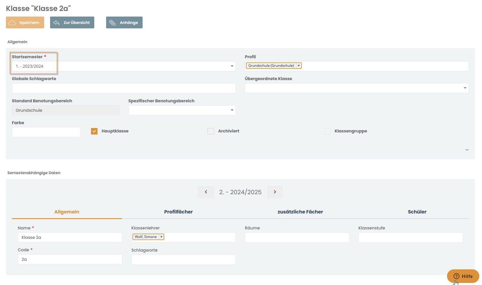The width and height of the screenshot is (482, 285).
Task: Enable the Archiviert checkbox
Action: 211,131
